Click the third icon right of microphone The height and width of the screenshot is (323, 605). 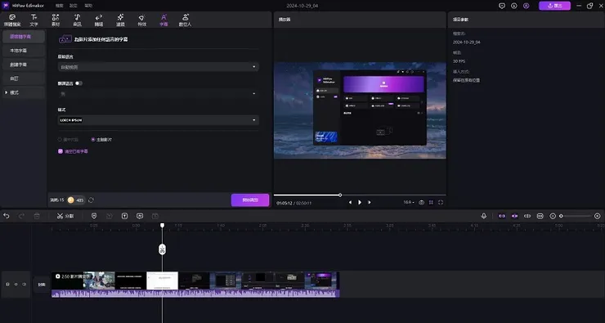[x=527, y=216]
